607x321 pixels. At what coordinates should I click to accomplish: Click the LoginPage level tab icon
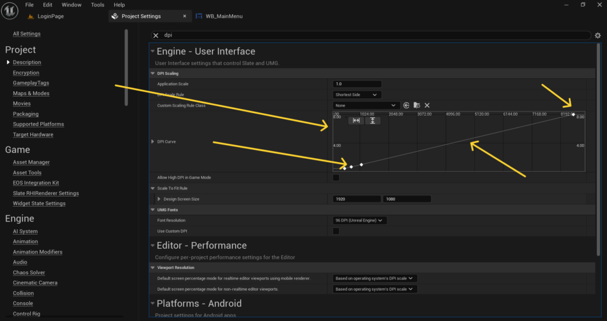point(31,16)
